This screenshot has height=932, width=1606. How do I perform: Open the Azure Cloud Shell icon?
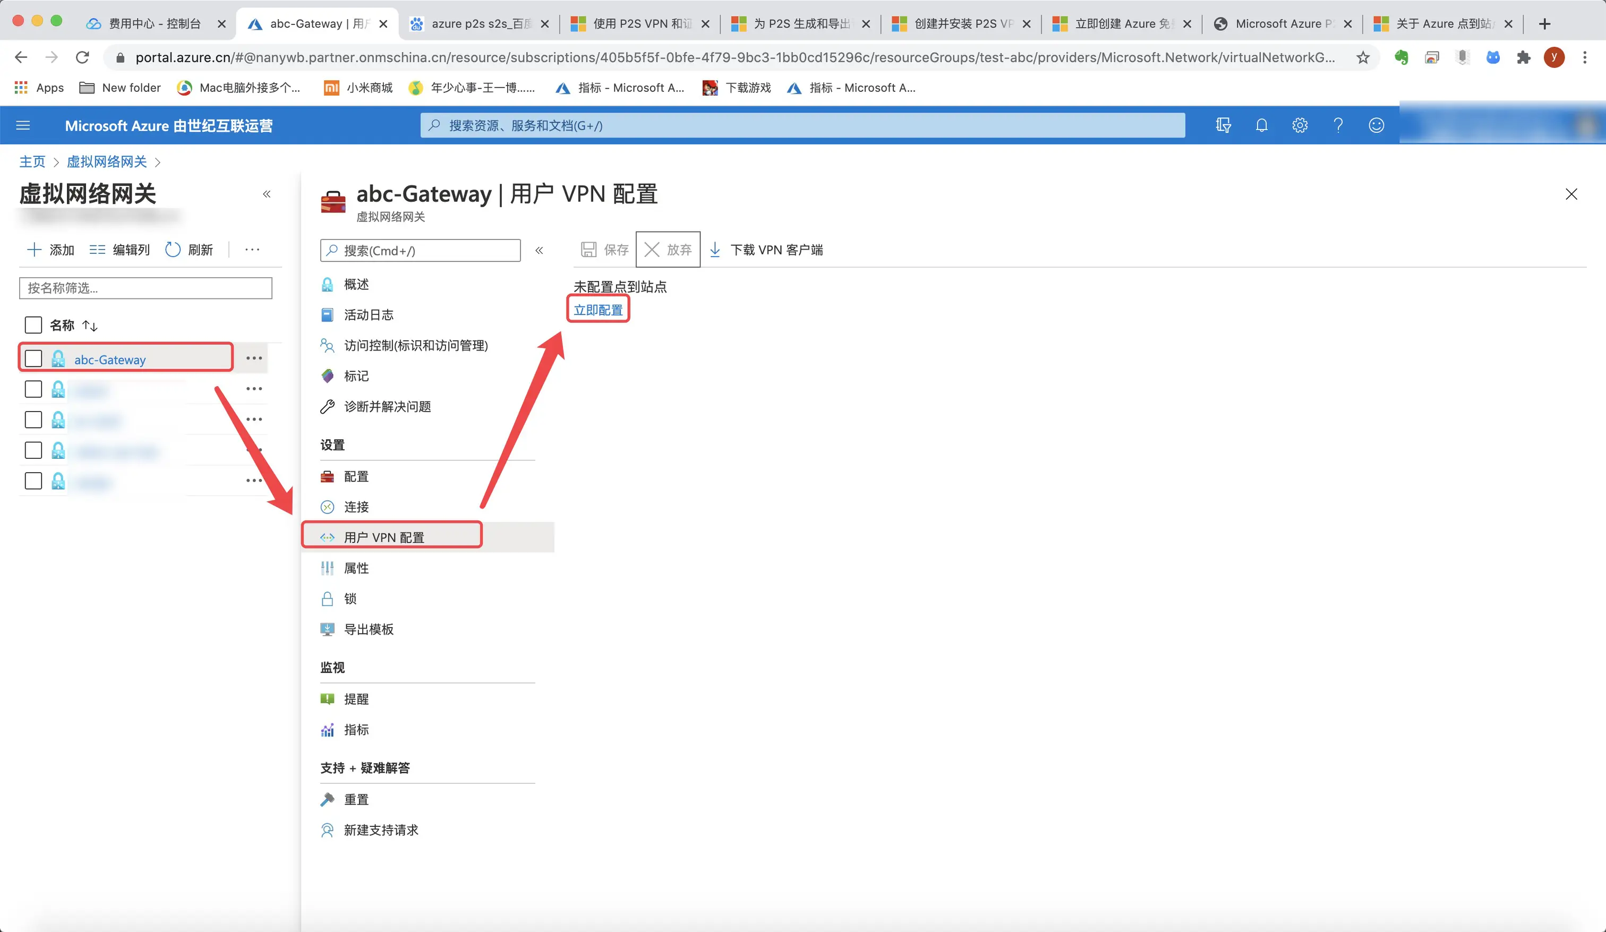pyautogui.click(x=1223, y=125)
